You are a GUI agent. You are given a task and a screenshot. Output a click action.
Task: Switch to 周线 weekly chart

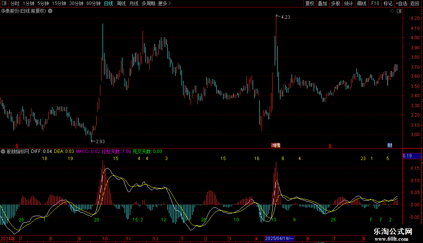point(121,3)
